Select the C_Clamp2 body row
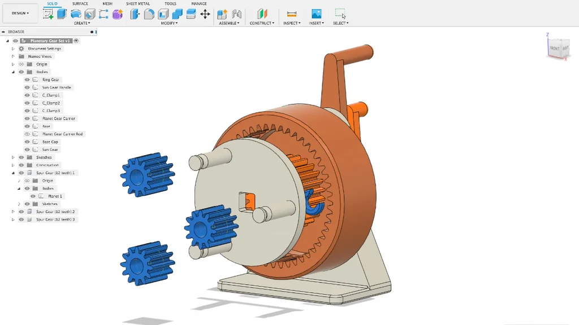 [x=51, y=103]
